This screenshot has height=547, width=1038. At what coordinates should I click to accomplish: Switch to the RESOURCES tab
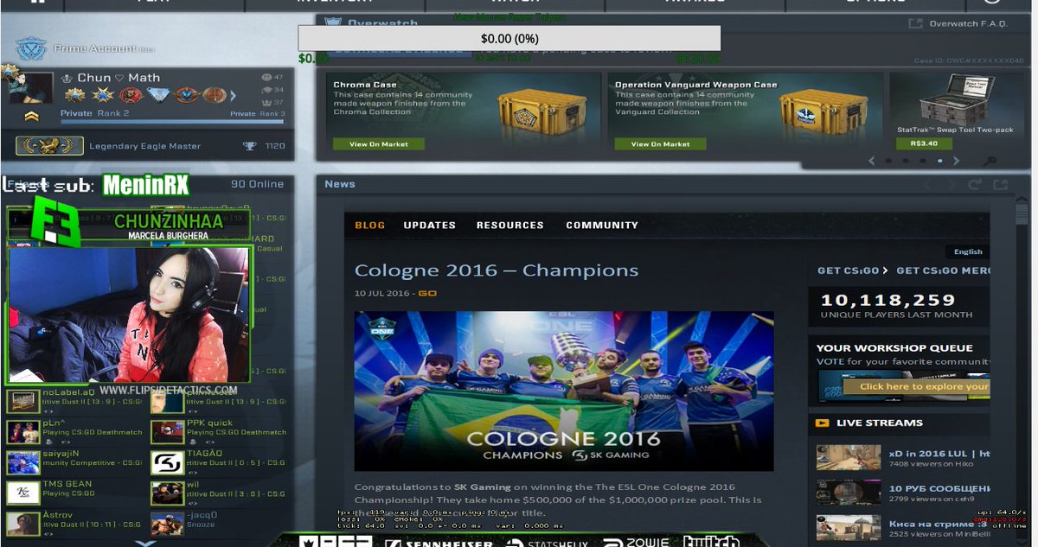click(510, 226)
